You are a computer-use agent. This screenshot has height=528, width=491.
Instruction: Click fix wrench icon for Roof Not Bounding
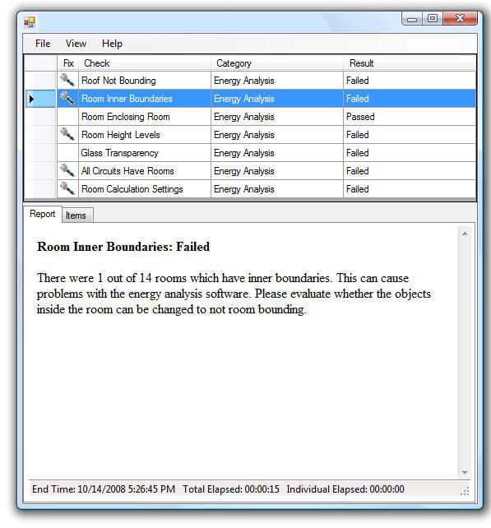pyautogui.click(x=67, y=80)
